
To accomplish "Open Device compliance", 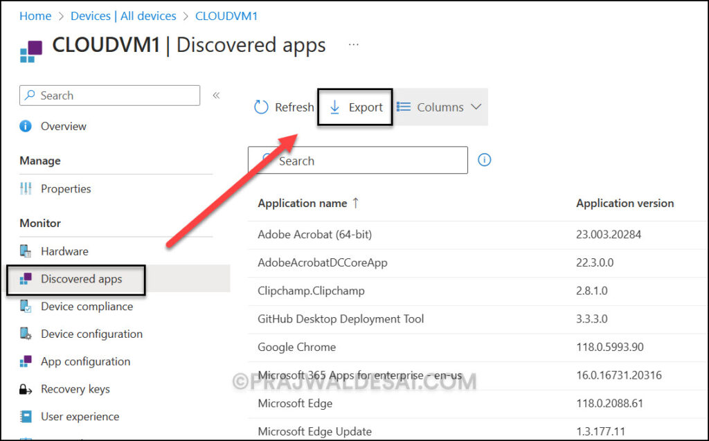I will coord(87,307).
